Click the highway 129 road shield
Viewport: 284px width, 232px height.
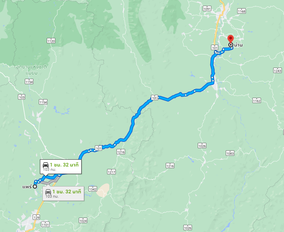click(x=36, y=217)
